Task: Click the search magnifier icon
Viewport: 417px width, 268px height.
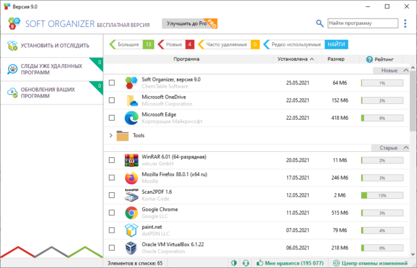Action: [x=319, y=23]
